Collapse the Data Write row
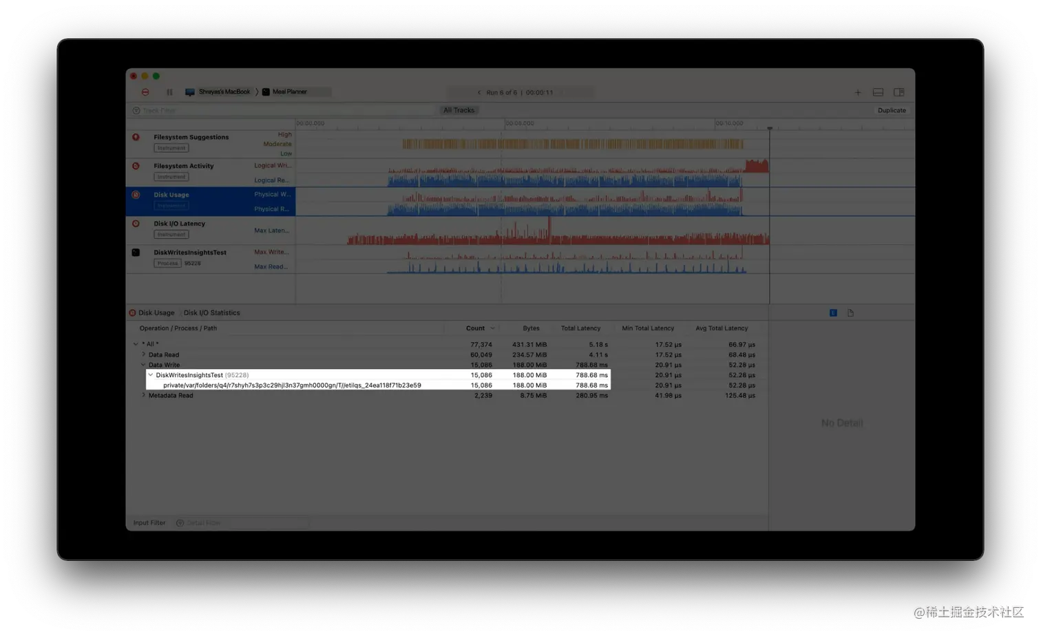Screen dimensions: 1041x636 [143, 365]
